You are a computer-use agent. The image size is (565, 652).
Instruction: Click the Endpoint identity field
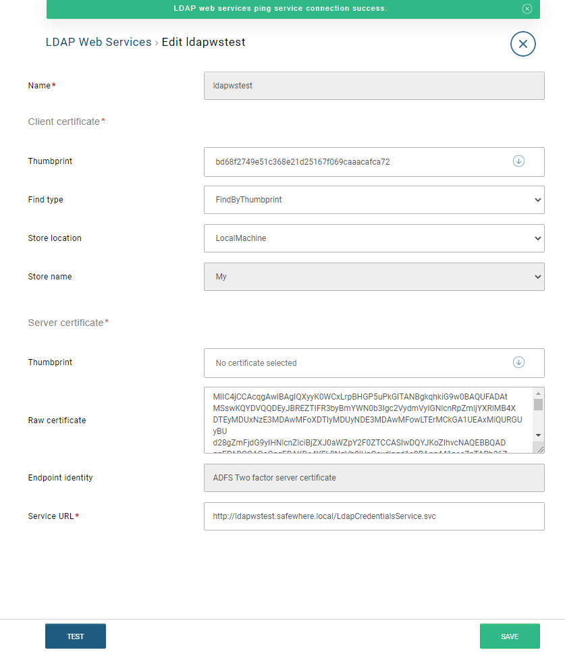(374, 477)
